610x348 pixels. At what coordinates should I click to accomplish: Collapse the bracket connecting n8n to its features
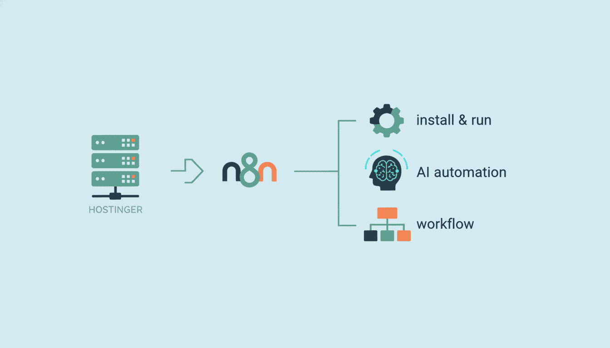tap(338, 172)
